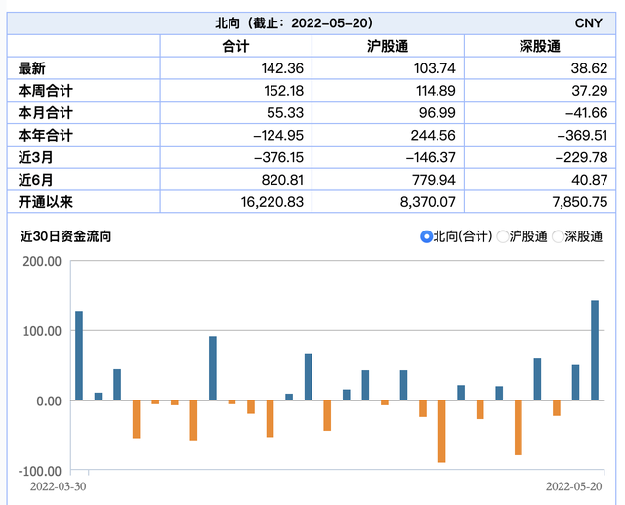Click the 近3月 row label
The image size is (625, 505).
pos(35,157)
